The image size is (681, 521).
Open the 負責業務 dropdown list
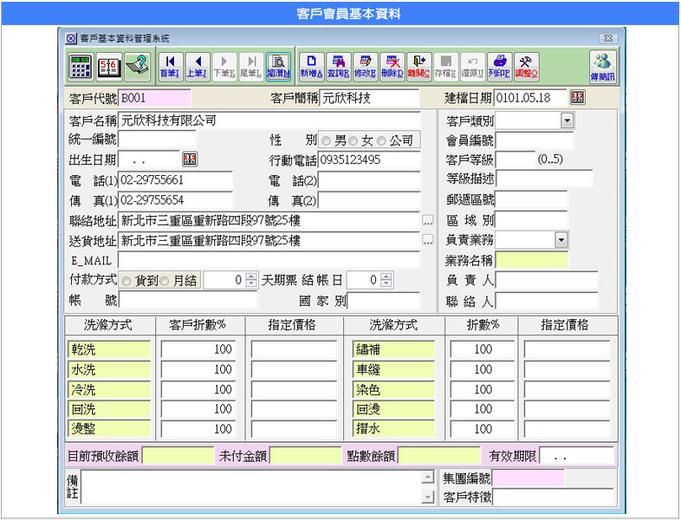561,240
